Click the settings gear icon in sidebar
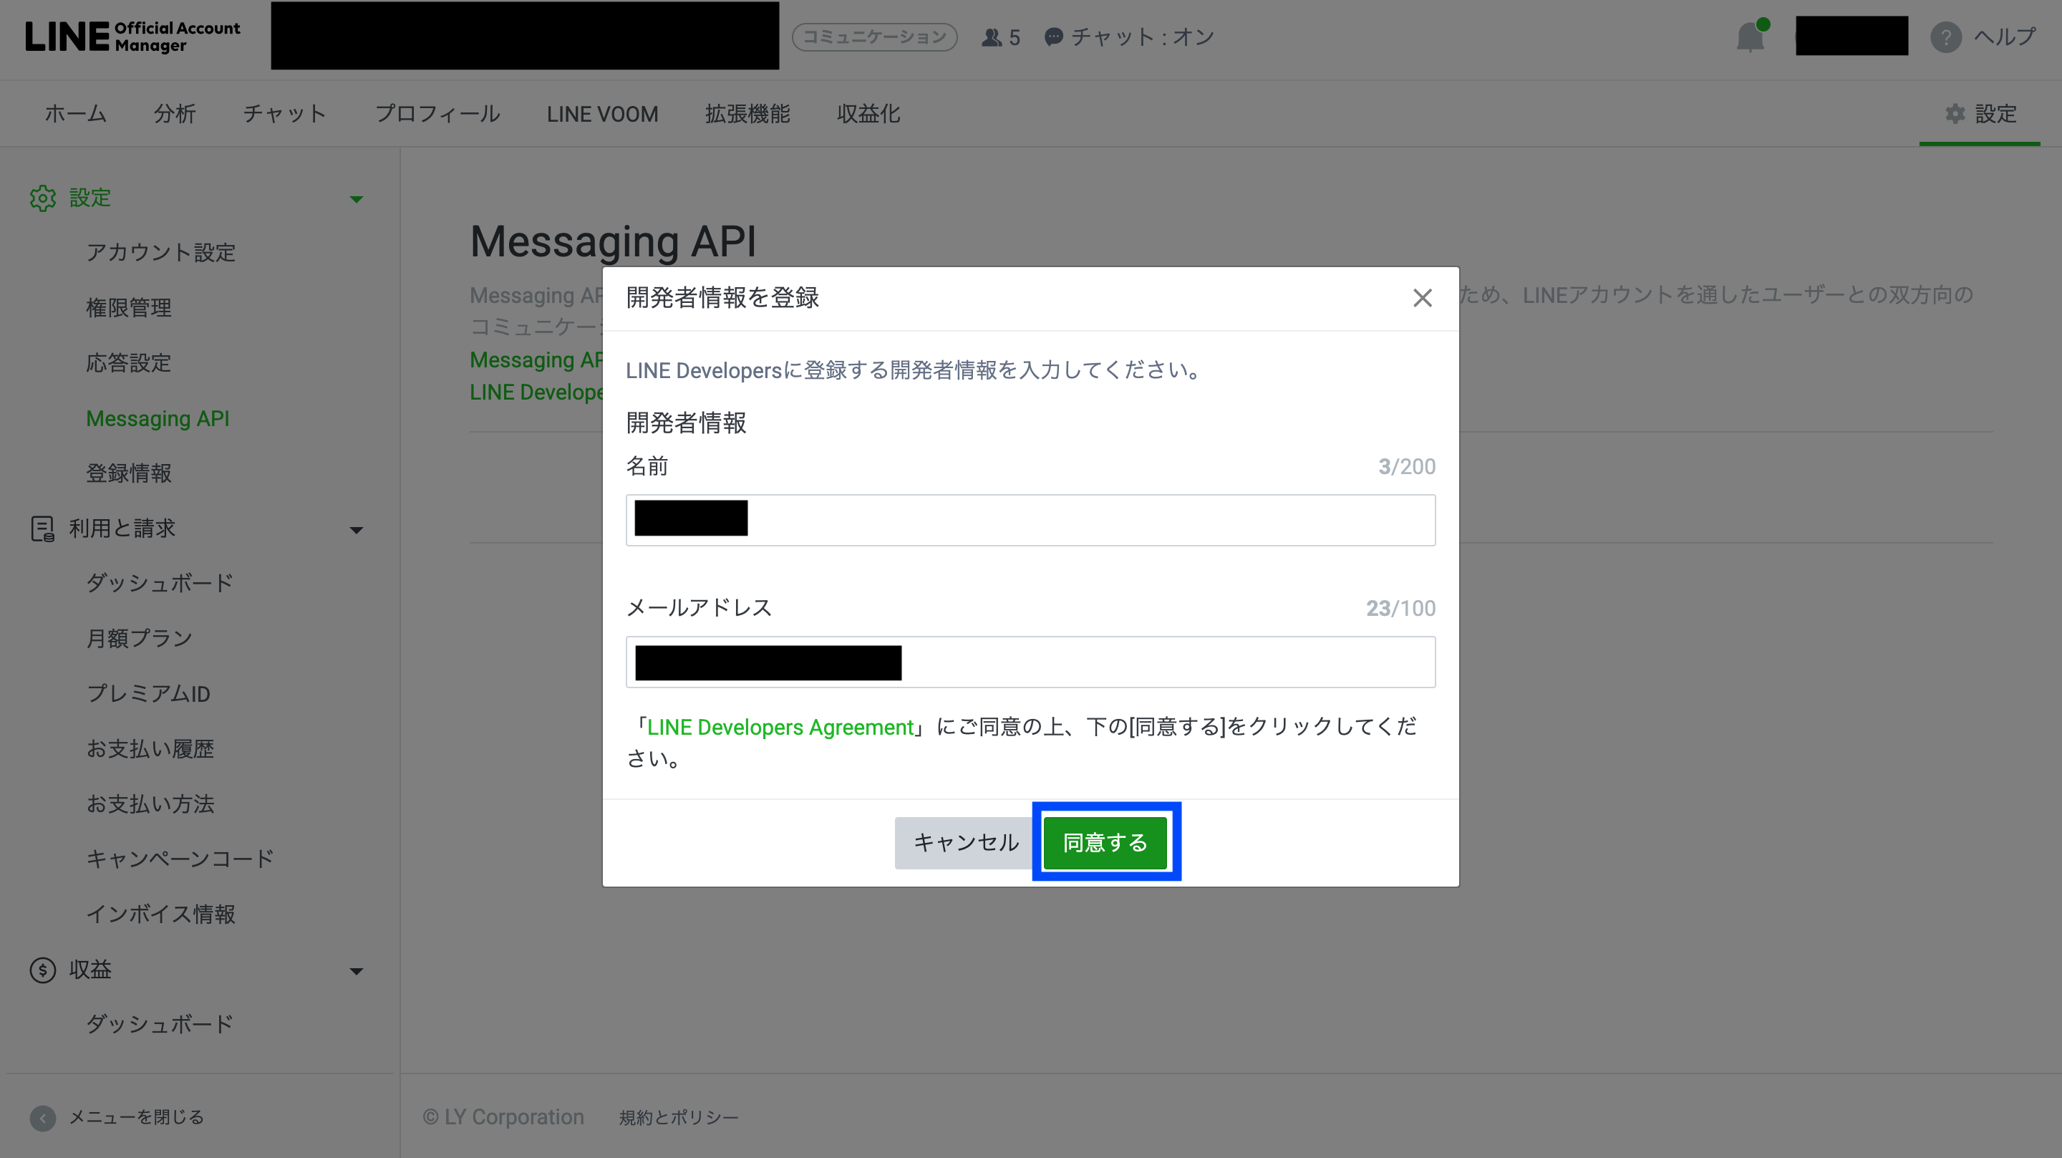Image resolution: width=2062 pixels, height=1158 pixels. (42, 198)
